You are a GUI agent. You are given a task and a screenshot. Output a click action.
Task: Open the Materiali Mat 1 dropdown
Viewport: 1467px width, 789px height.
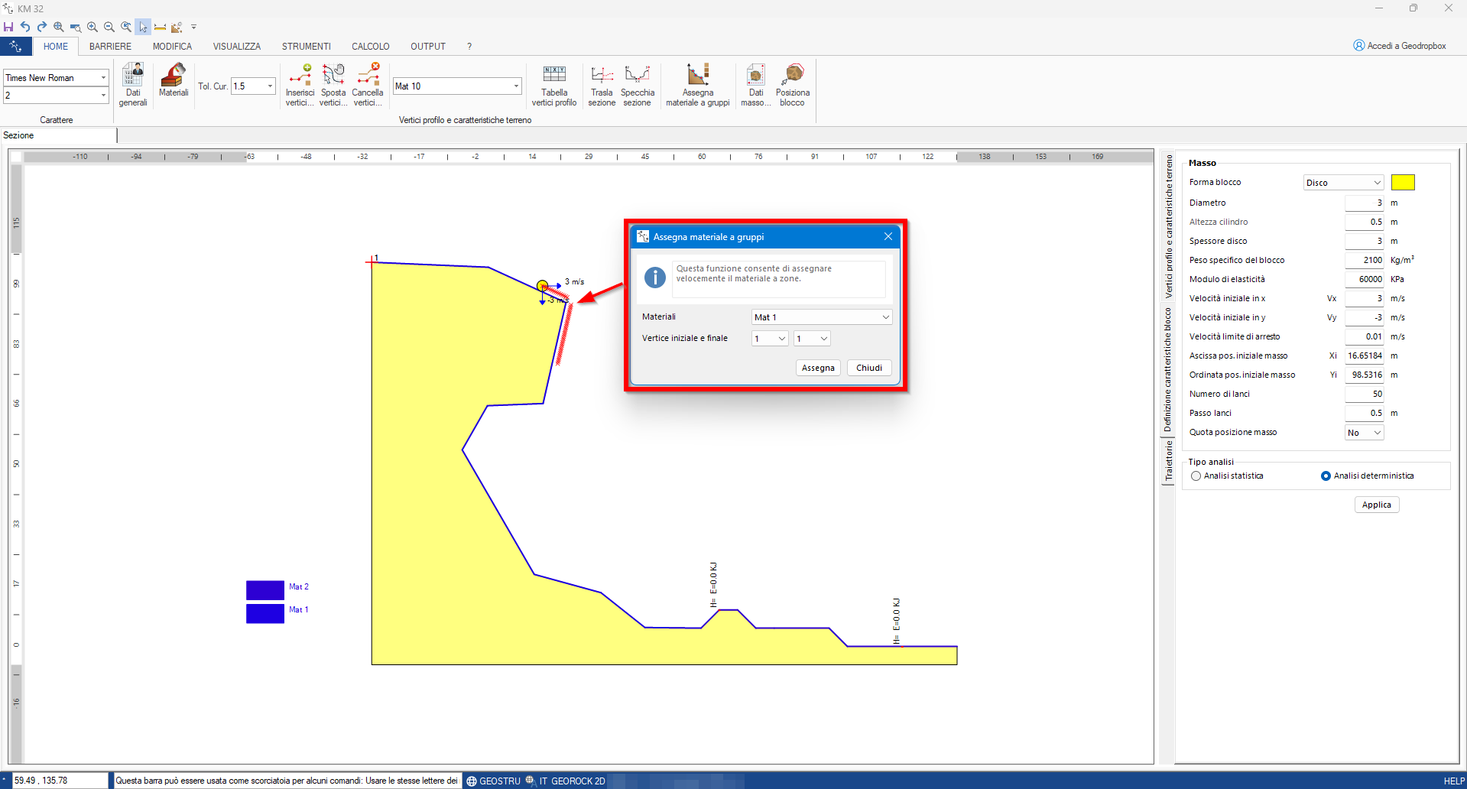tap(822, 317)
